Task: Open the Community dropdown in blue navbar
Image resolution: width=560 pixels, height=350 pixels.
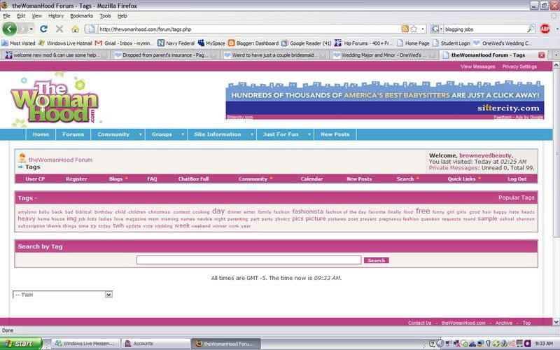Action: pyautogui.click(x=118, y=134)
